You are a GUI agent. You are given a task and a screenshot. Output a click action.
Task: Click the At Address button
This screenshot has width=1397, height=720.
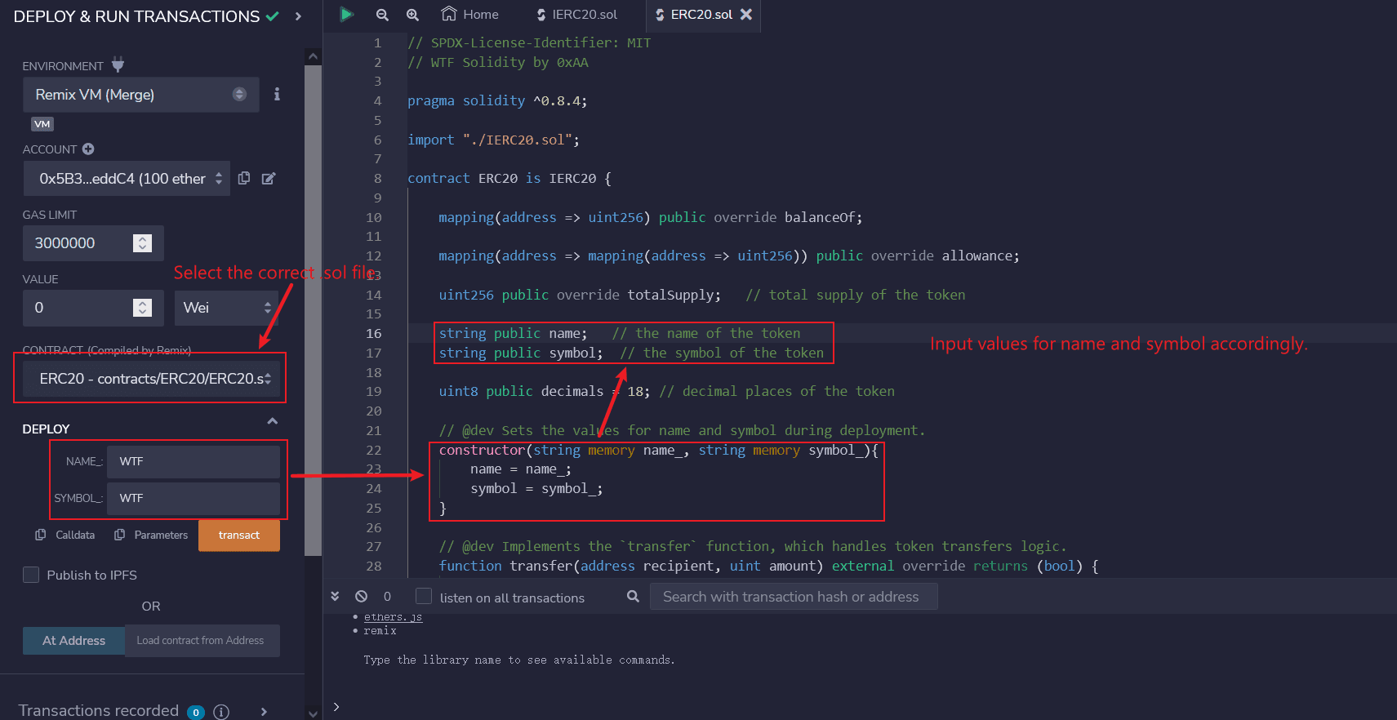coord(73,641)
